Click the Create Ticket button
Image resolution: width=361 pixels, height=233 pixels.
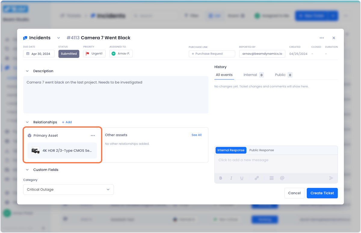(322, 193)
